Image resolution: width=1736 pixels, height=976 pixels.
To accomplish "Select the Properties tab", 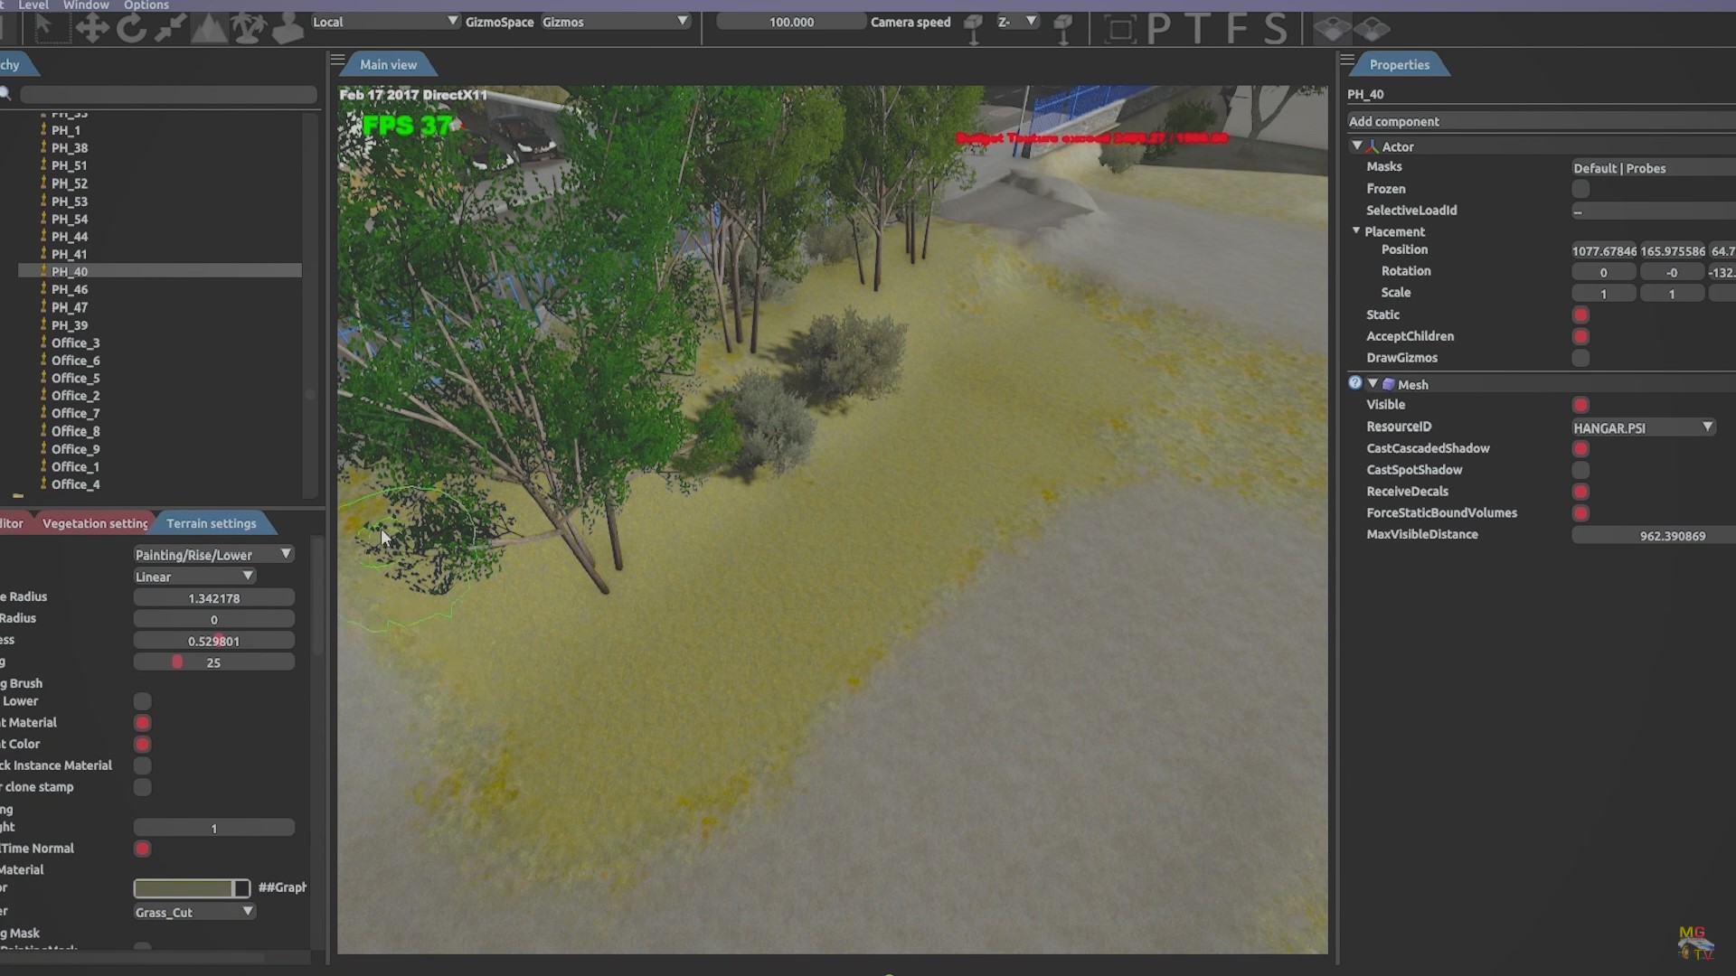I will [1400, 64].
